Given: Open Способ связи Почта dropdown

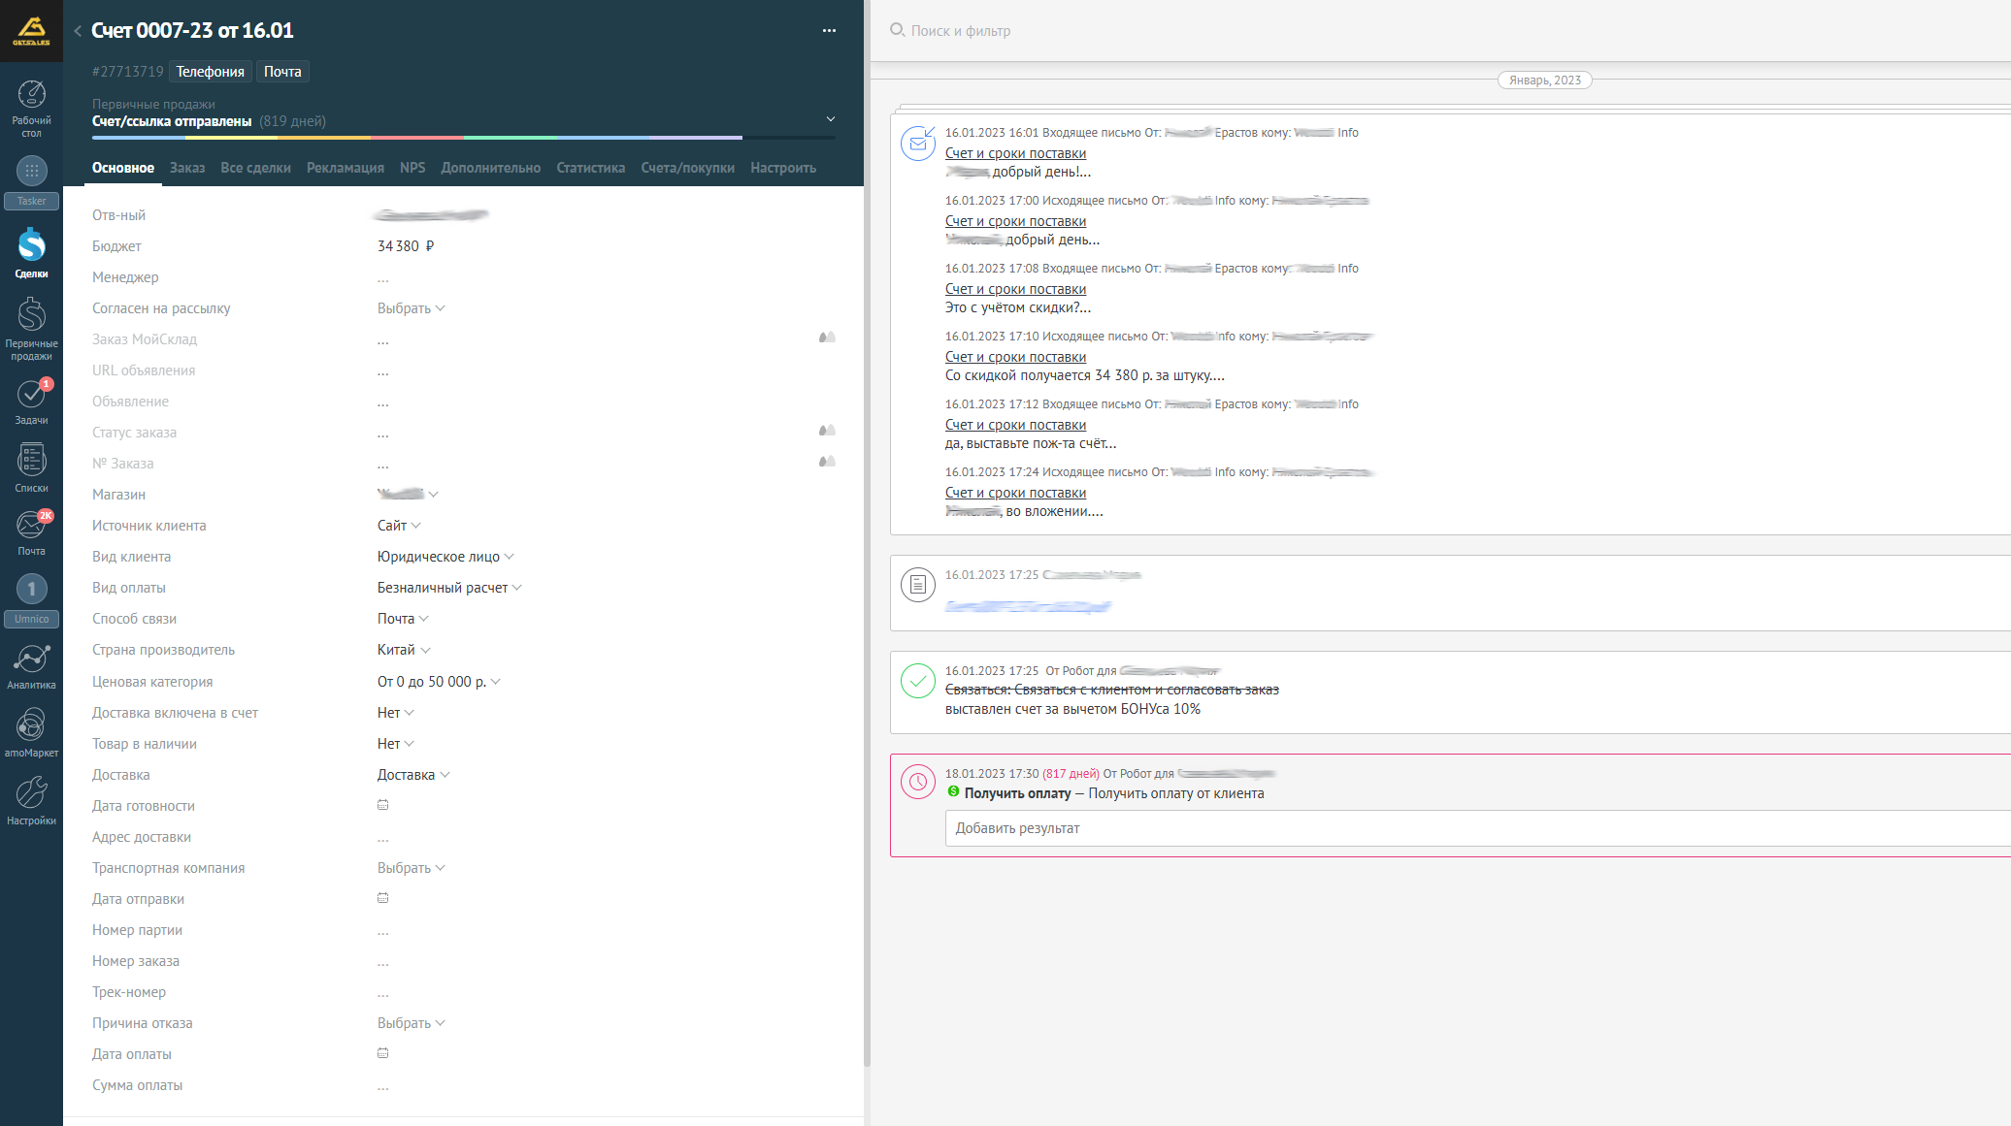Looking at the screenshot, I should pos(403,619).
